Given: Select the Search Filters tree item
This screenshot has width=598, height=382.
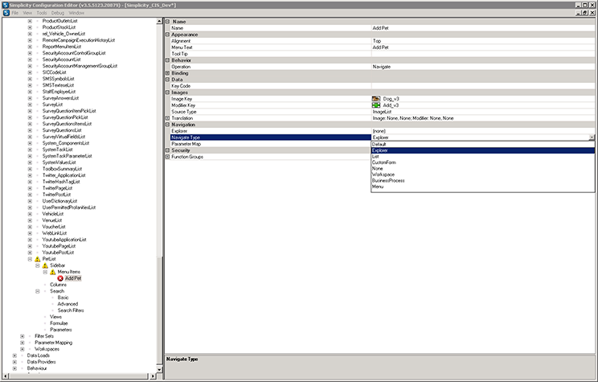Looking at the screenshot, I should (71, 310).
